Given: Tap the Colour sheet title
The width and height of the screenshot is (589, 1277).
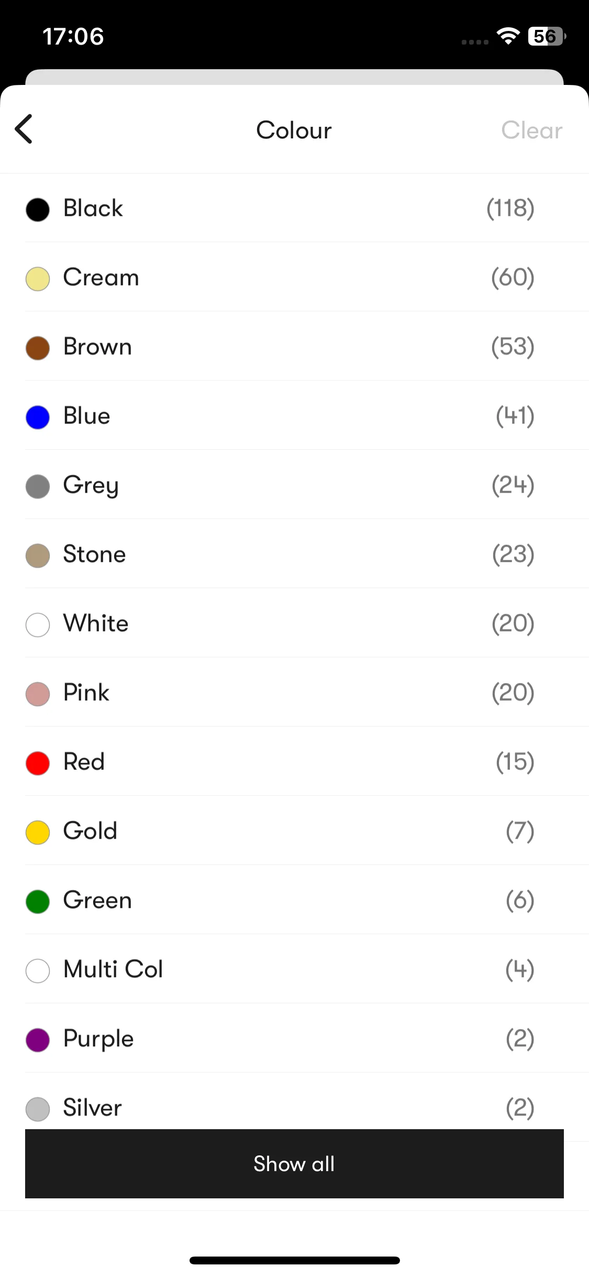Looking at the screenshot, I should [294, 130].
